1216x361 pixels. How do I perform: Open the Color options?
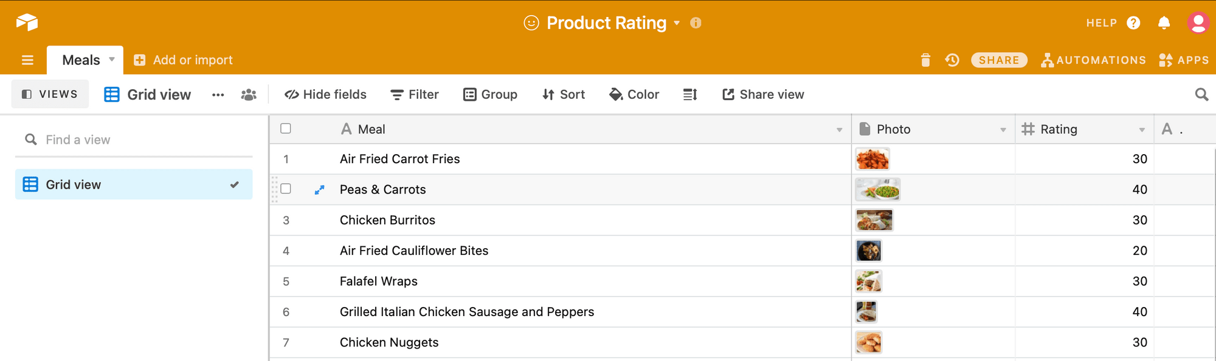tap(634, 95)
